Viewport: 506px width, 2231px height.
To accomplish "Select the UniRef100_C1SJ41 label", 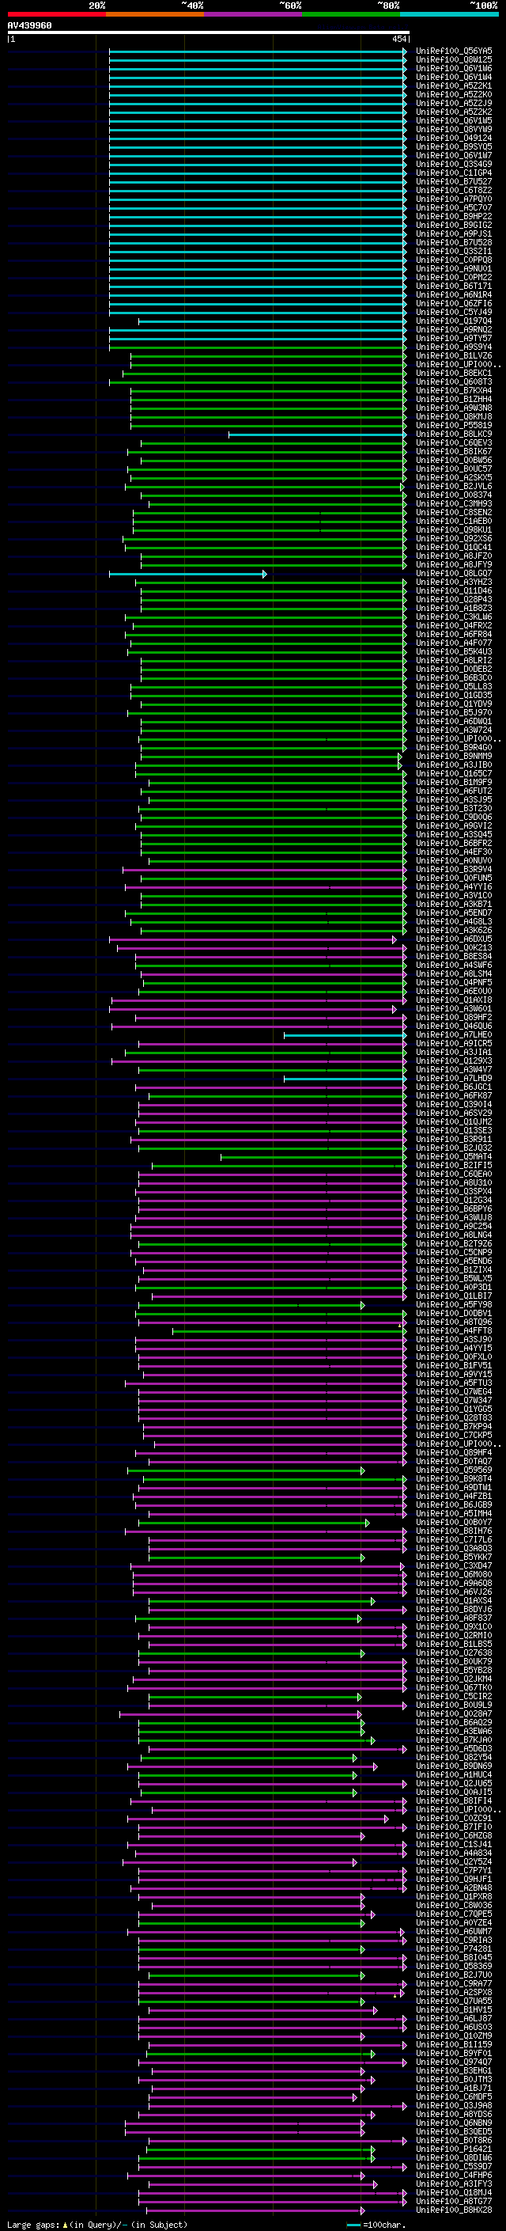I will pyautogui.click(x=454, y=1845).
